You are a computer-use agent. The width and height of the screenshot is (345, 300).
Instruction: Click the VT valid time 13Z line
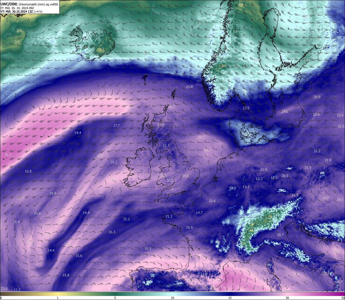pyautogui.click(x=21, y=12)
